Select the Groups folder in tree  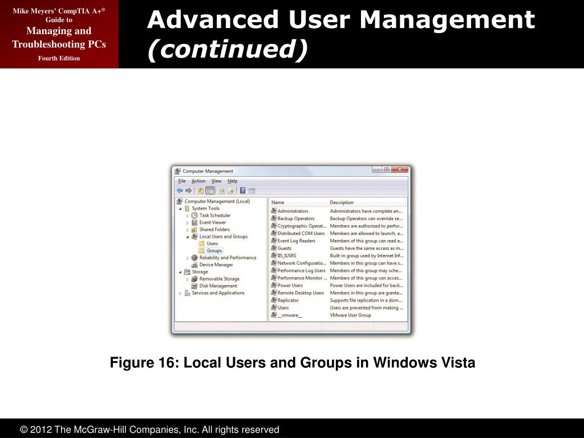(x=214, y=251)
